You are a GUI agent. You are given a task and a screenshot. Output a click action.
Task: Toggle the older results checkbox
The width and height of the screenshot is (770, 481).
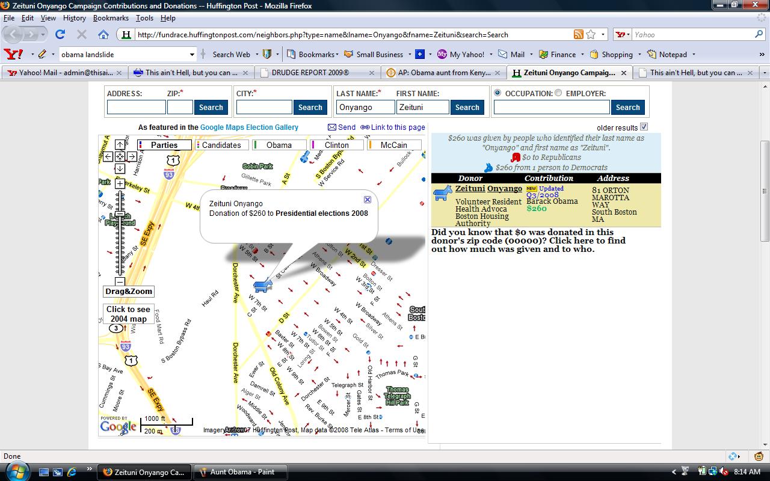(x=644, y=127)
